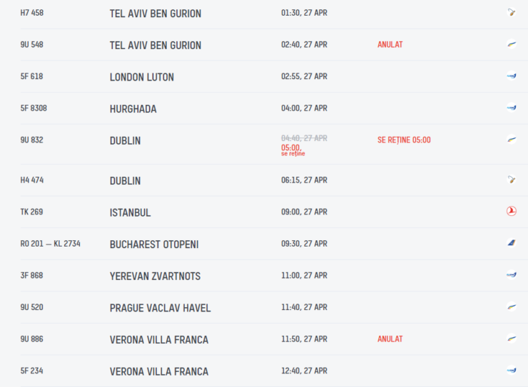Screen dimensions: 528x387
Task: Click the airline logo on the H7 458 row
Action: (x=512, y=12)
